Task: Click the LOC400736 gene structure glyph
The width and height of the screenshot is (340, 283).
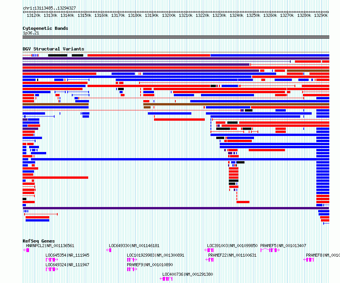Action: tap(166, 279)
